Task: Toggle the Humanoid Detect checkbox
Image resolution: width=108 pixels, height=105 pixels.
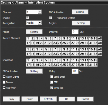Action: coord(50,18)
